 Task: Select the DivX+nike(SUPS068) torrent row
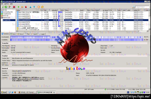tap(82, 18)
